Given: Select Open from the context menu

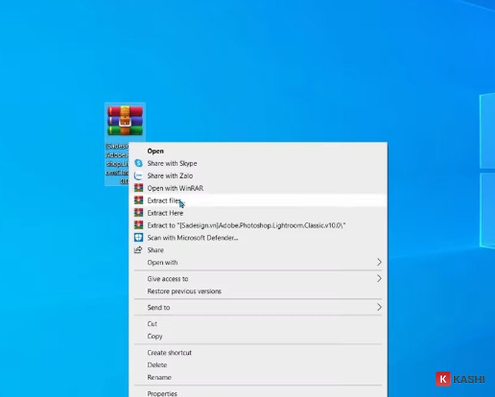Looking at the screenshot, I should point(156,150).
